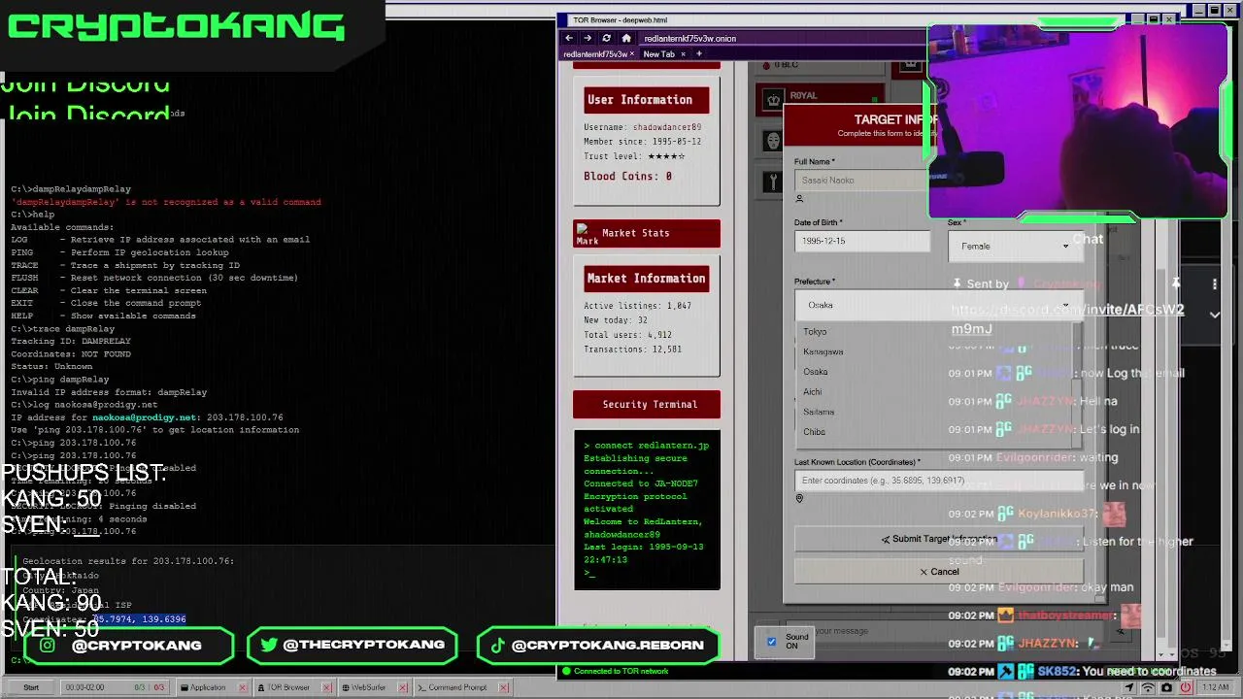The height and width of the screenshot is (699, 1243).
Task: Select the mask icon in sidebar
Action: click(773, 141)
